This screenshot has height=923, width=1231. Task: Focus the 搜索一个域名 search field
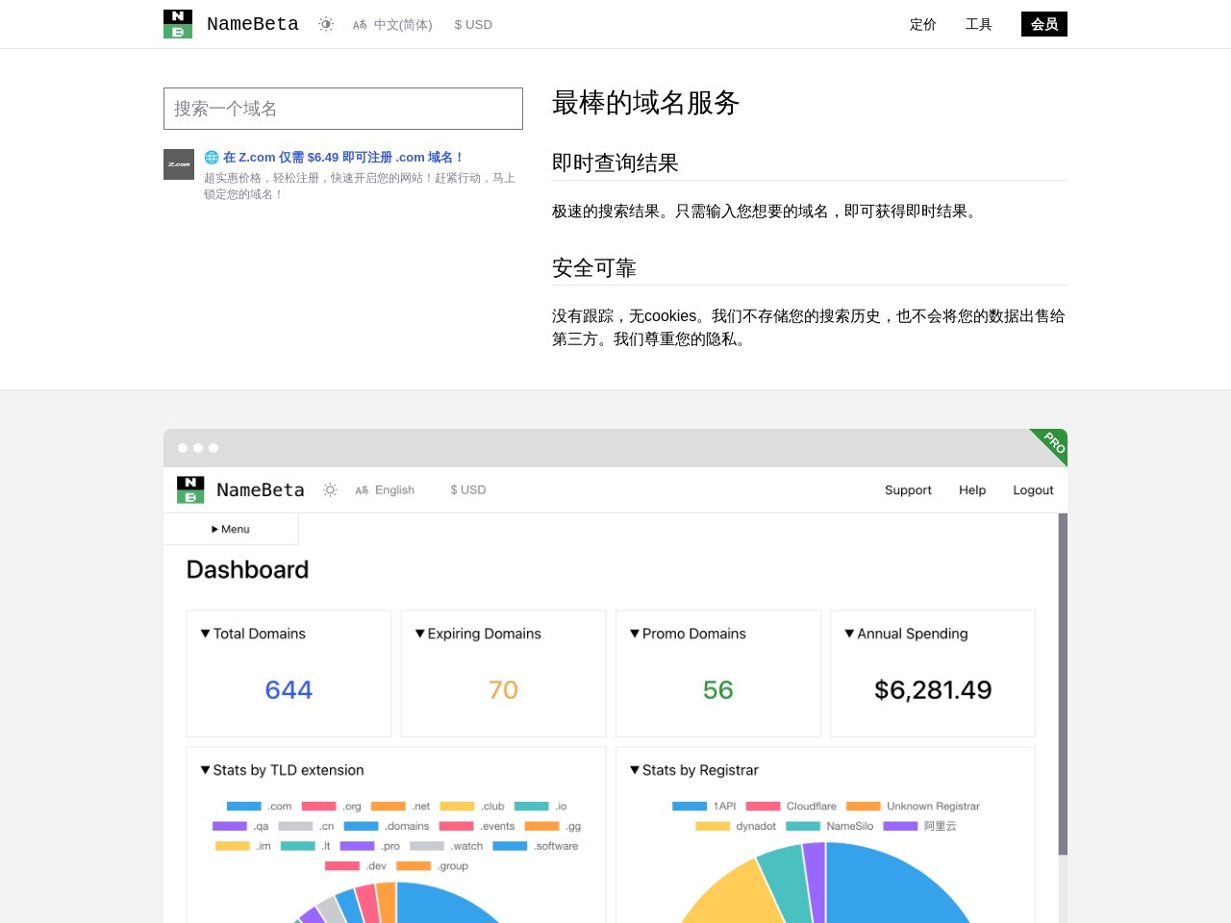pos(343,109)
